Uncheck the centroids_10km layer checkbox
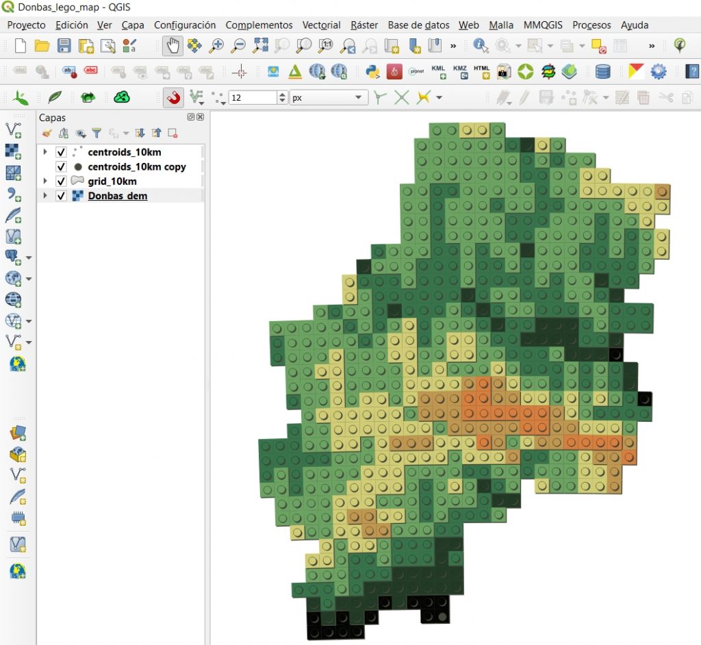The width and height of the screenshot is (701, 645). coord(61,152)
